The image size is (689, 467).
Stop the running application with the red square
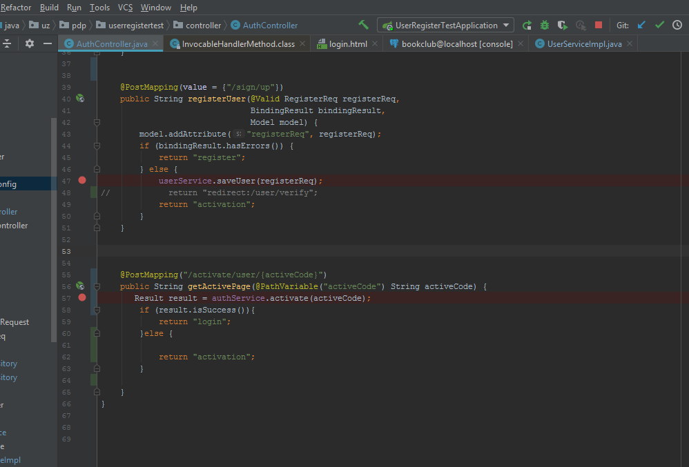(599, 25)
